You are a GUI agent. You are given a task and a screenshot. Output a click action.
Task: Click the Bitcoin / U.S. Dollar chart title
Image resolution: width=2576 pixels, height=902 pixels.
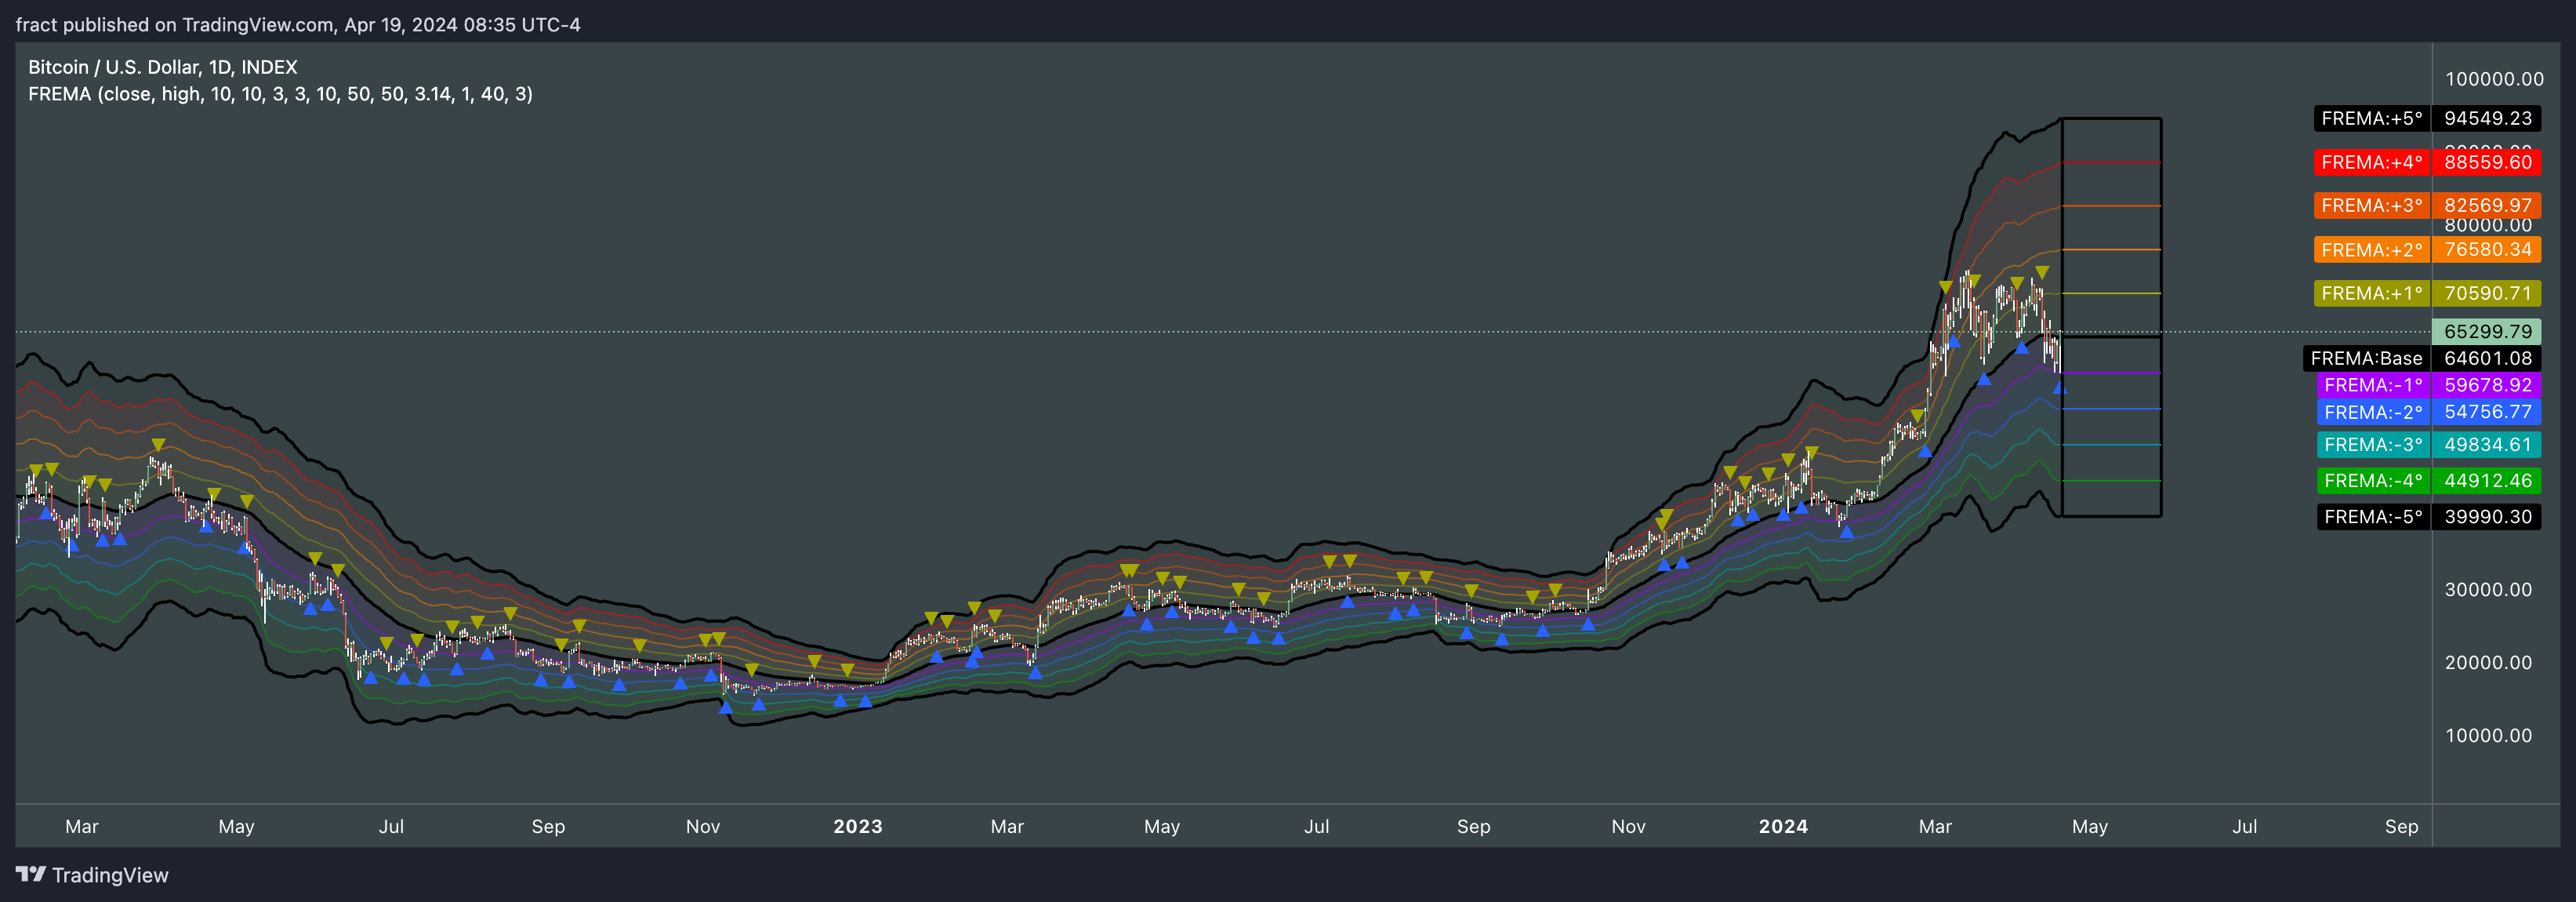162,67
